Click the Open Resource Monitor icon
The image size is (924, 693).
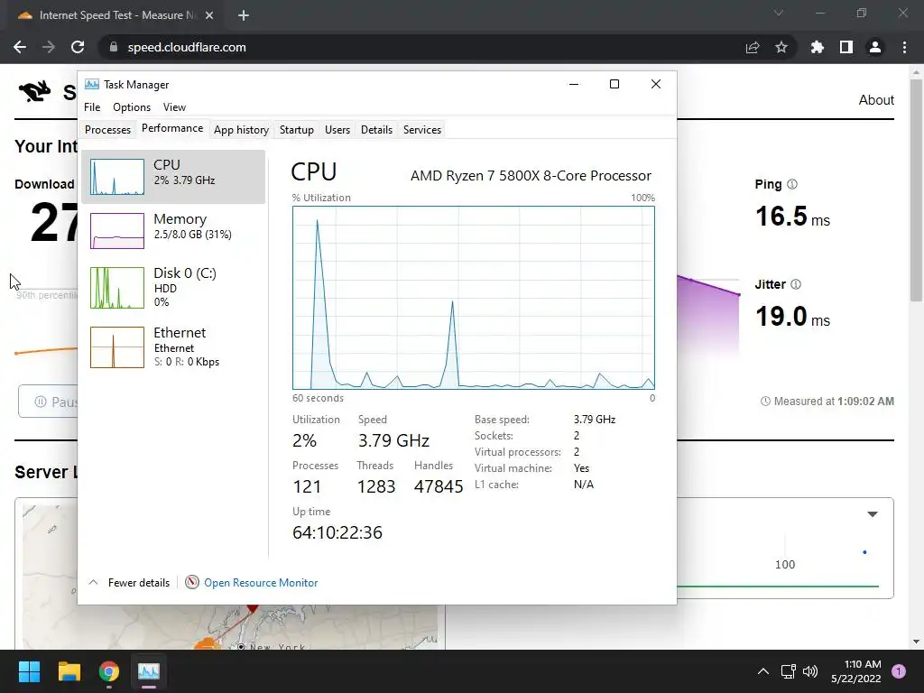point(192,582)
